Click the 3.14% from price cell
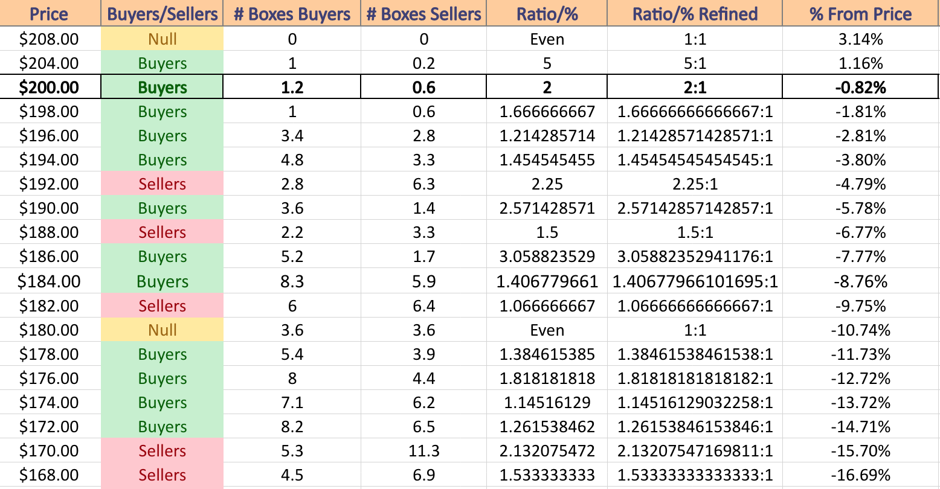The height and width of the screenshot is (489, 940). tap(861, 39)
